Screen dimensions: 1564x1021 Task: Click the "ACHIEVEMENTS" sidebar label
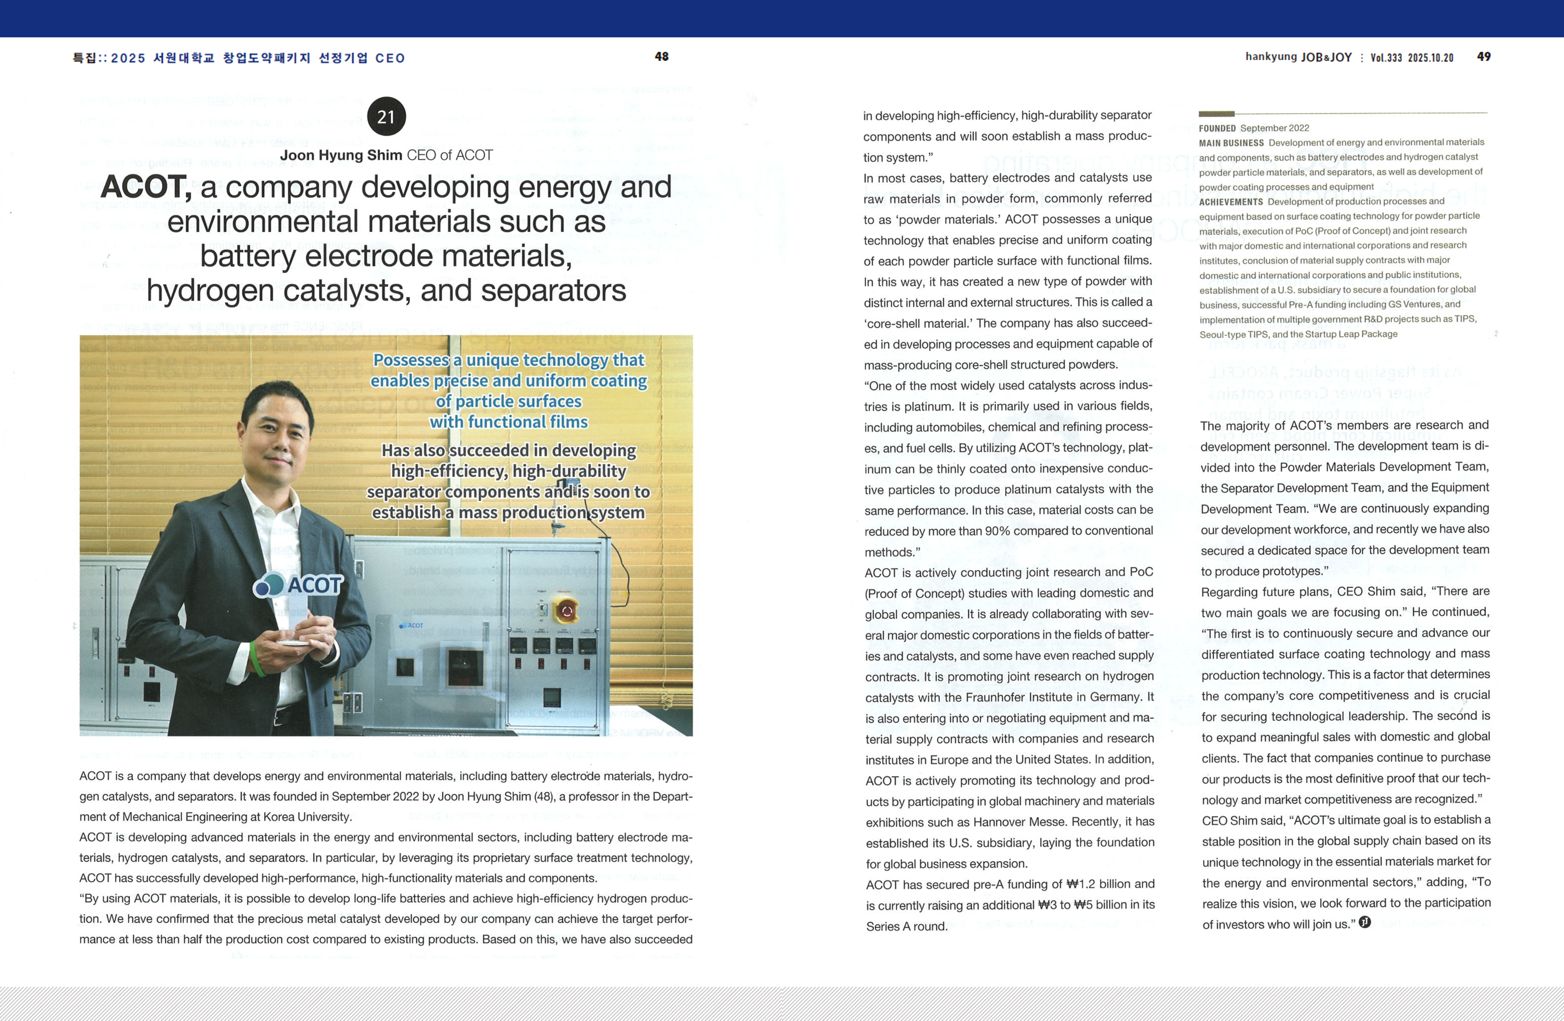[1231, 203]
